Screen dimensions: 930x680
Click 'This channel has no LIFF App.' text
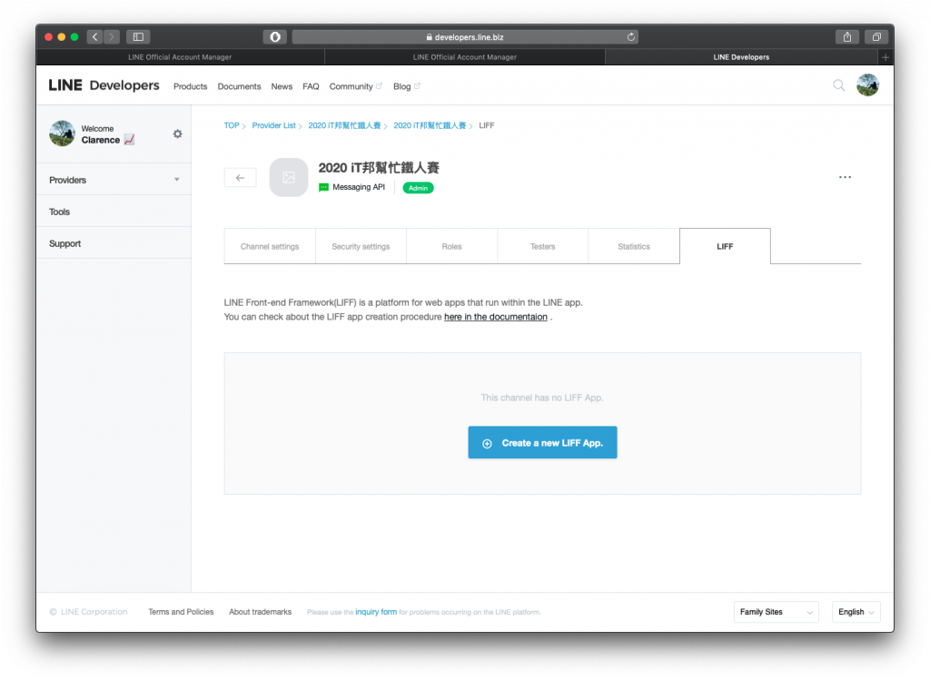[542, 398]
